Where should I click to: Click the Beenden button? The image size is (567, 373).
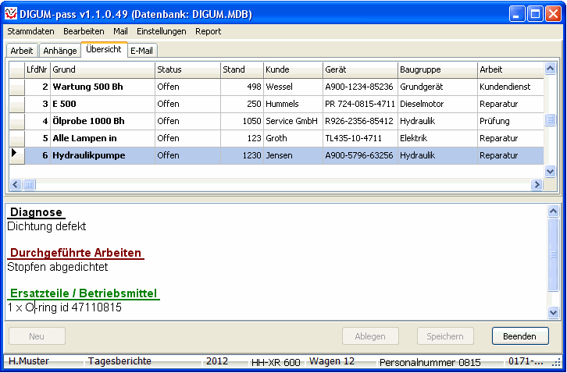click(x=519, y=336)
